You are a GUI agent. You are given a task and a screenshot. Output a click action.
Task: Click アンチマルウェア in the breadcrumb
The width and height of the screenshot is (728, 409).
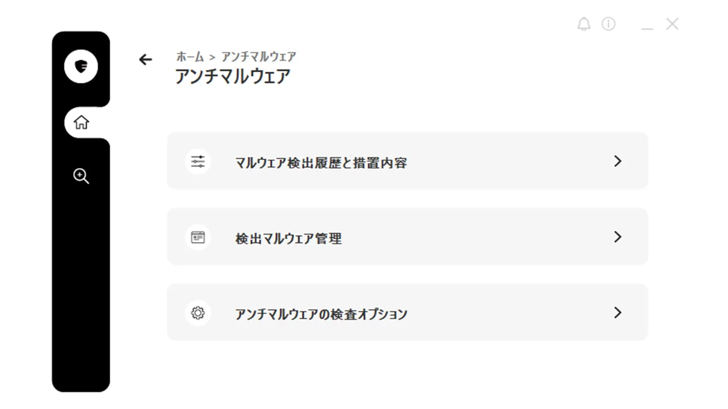click(x=258, y=57)
